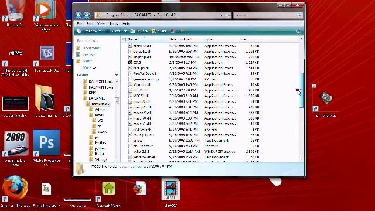Click the Burn toolbar button

[178, 31]
